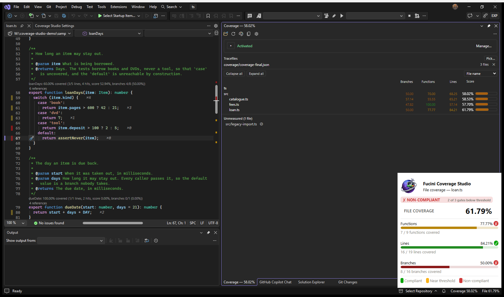Toggle word wrap in the Output panel

[x=147, y=241]
